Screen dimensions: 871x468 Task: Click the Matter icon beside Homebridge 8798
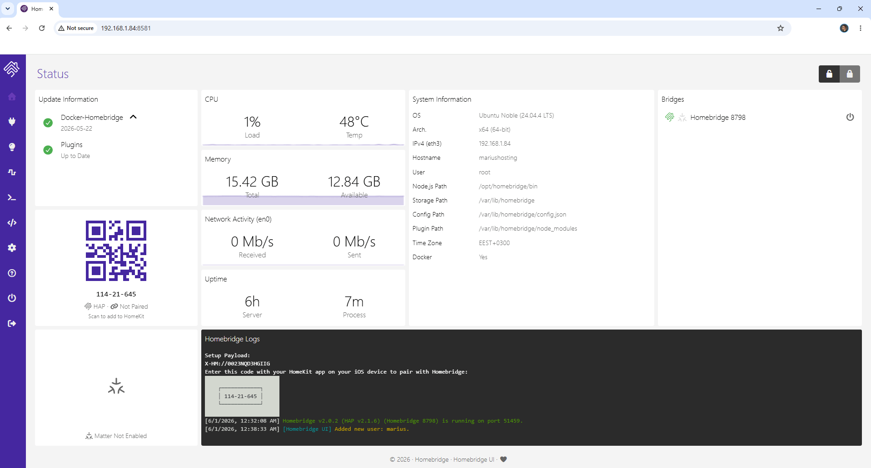pos(682,118)
